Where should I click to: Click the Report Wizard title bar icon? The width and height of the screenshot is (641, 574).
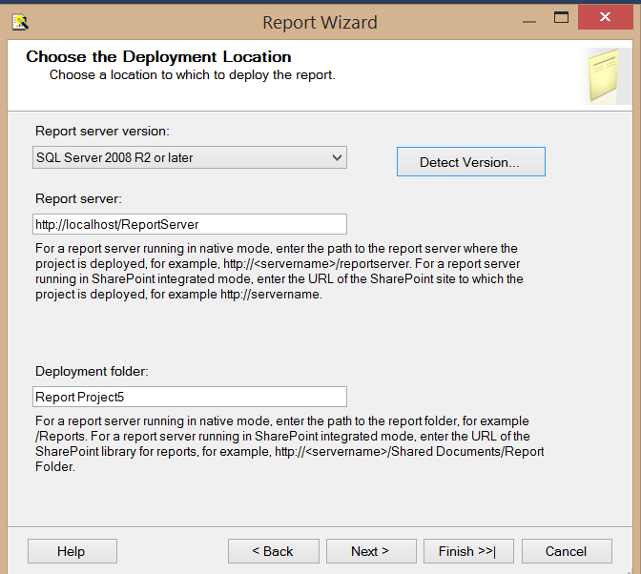[20, 22]
